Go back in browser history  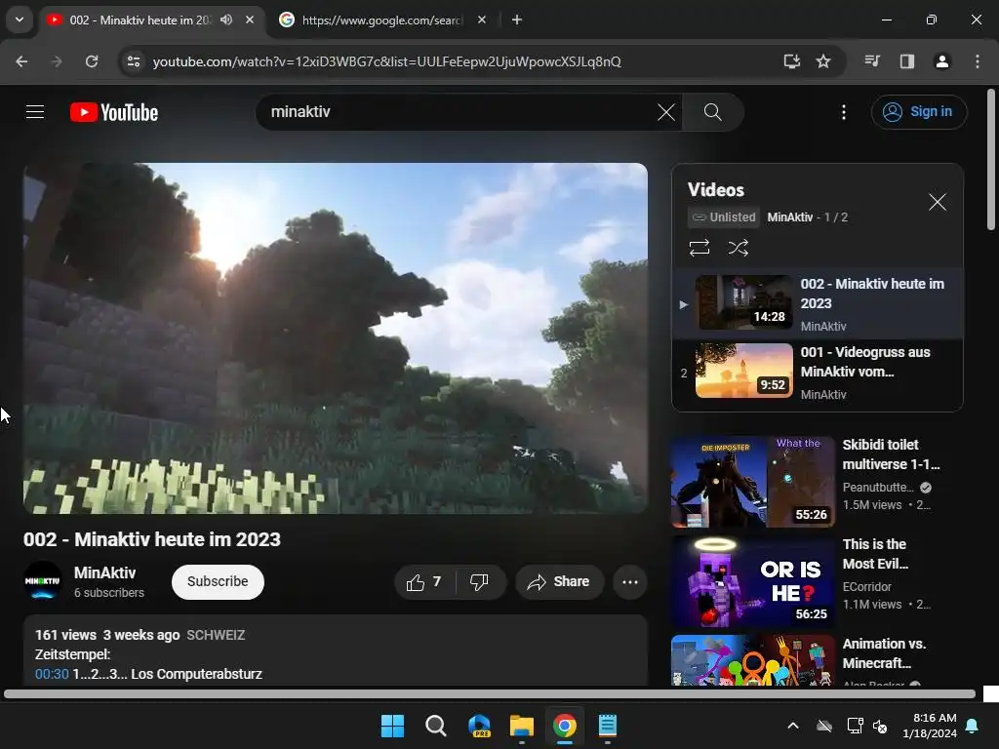point(21,61)
